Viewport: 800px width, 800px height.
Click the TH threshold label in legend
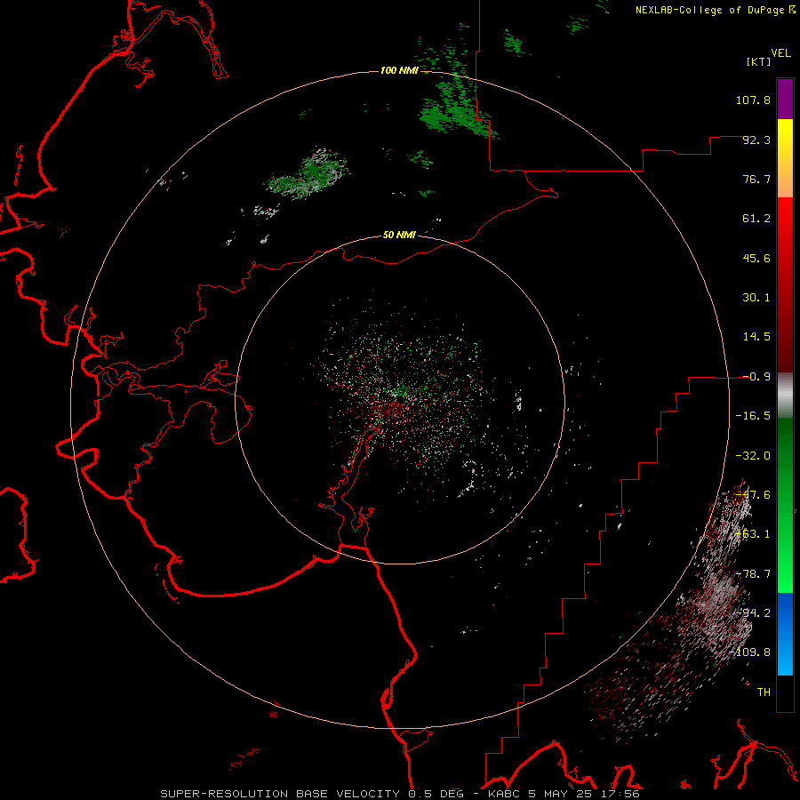point(764,692)
